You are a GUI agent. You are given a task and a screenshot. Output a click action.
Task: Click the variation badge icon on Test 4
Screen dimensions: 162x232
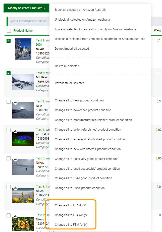tap(16, 131)
